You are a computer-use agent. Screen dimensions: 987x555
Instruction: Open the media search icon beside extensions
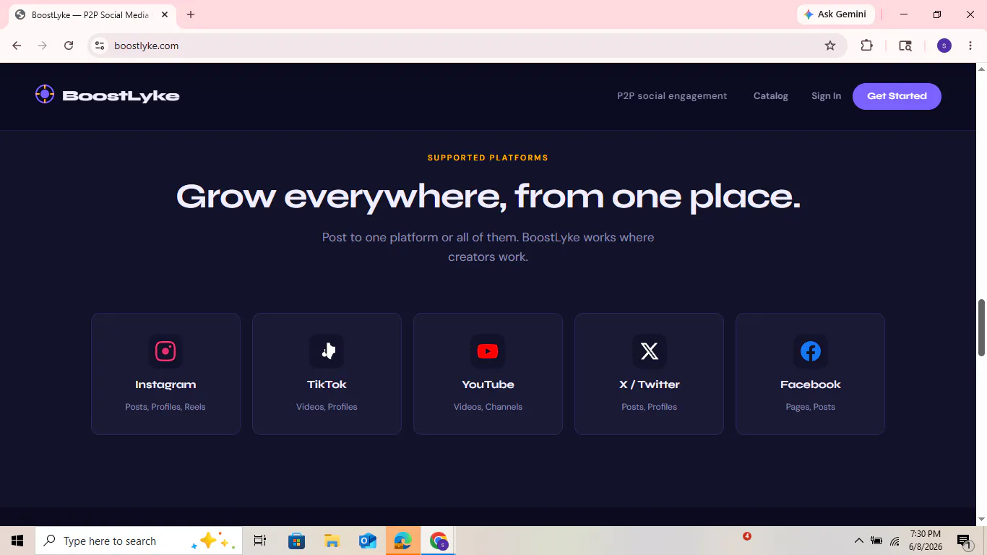point(905,46)
